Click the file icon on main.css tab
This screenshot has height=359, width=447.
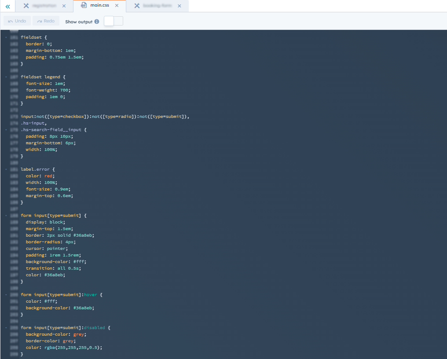(84, 5)
